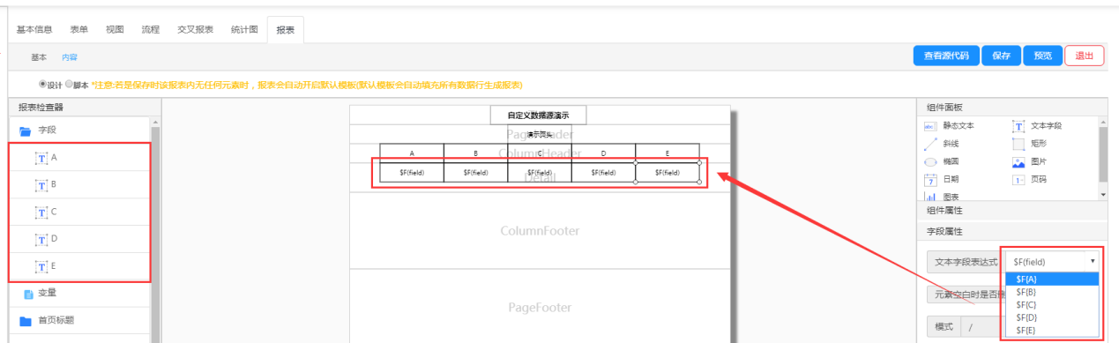Switch to the 基本信息 tab
Image resolution: width=1119 pixels, height=343 pixels.
(34, 29)
